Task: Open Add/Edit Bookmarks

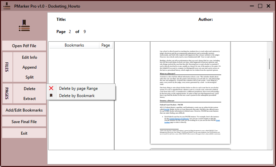Action: [x=24, y=110]
